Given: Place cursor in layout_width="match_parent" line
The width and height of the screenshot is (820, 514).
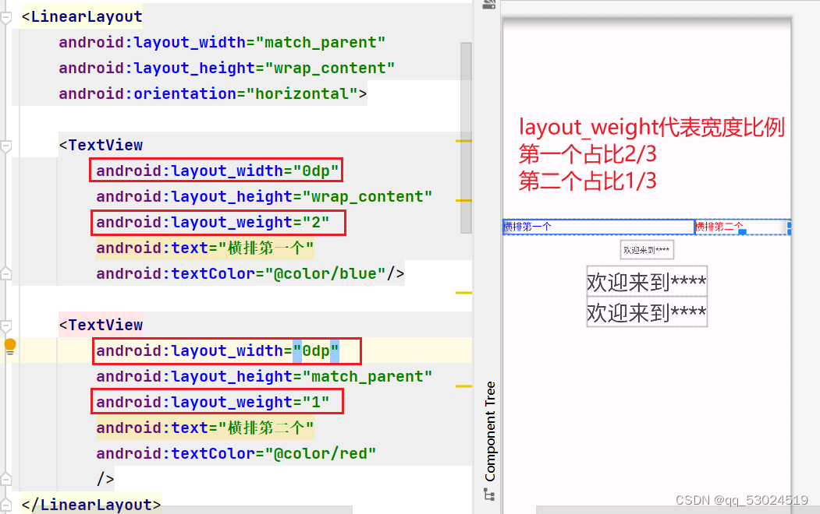Looking at the screenshot, I should point(222,42).
